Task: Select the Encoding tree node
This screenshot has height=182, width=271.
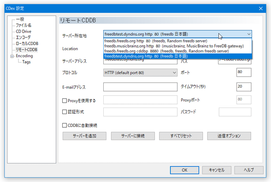Action: (24, 56)
